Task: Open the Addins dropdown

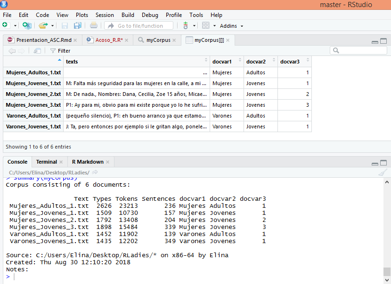Action: click(231, 26)
